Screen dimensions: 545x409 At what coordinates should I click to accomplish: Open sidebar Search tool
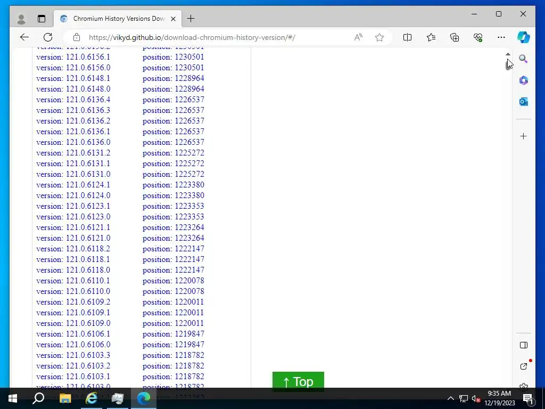pyautogui.click(x=524, y=59)
